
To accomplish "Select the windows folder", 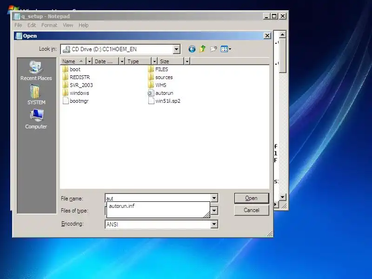I will coord(76,93).
